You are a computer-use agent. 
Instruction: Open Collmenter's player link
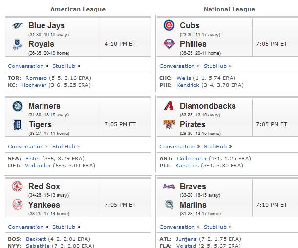tap(192, 158)
